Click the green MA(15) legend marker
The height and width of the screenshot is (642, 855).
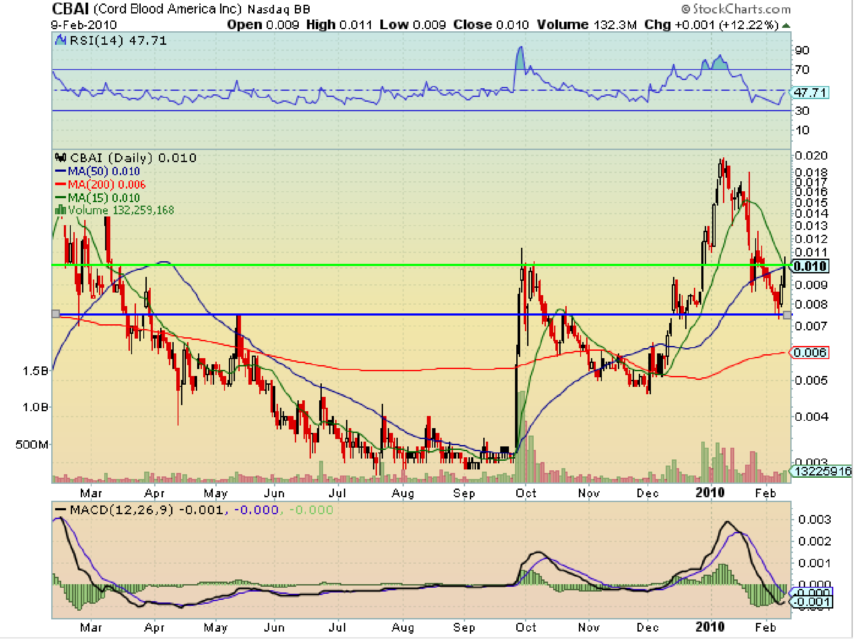point(60,198)
